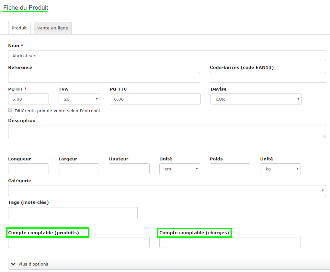Click the Compte comptable (charges) field

pos(229,243)
